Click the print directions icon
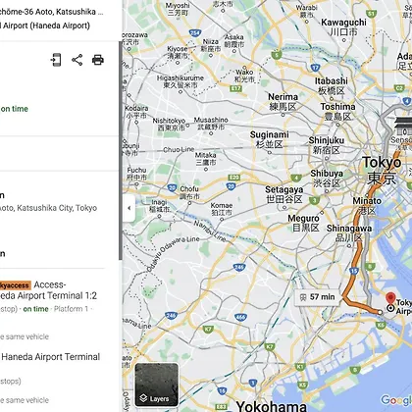The width and height of the screenshot is (412, 412). pyautogui.click(x=98, y=60)
